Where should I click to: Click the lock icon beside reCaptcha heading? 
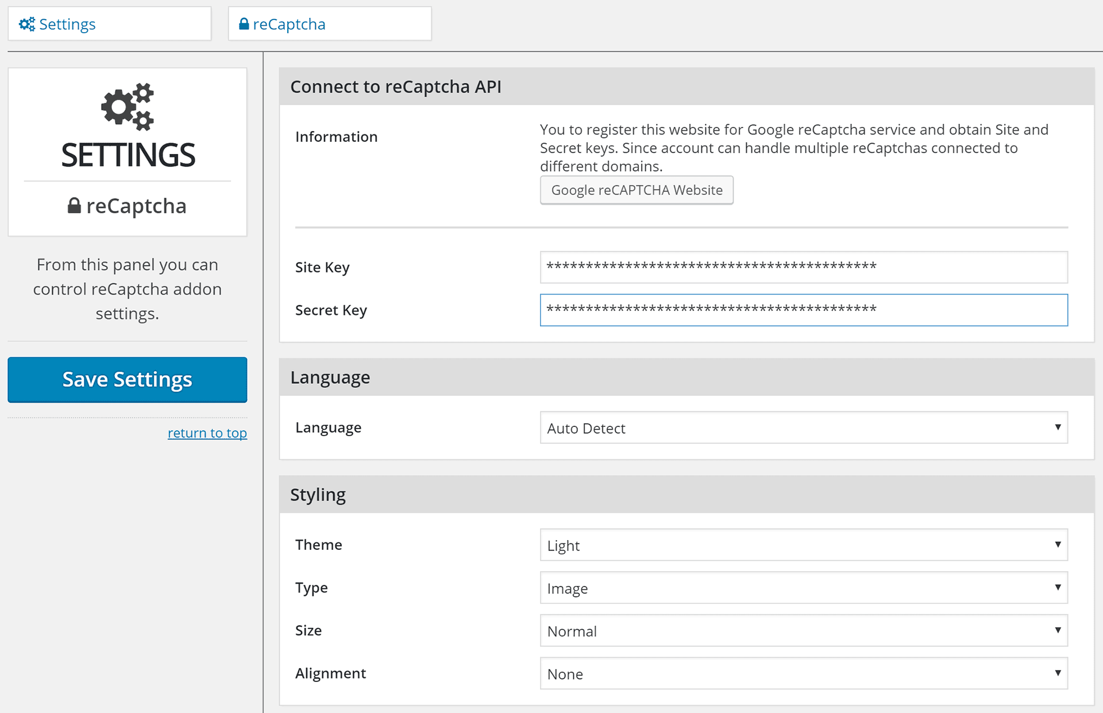[x=74, y=206]
